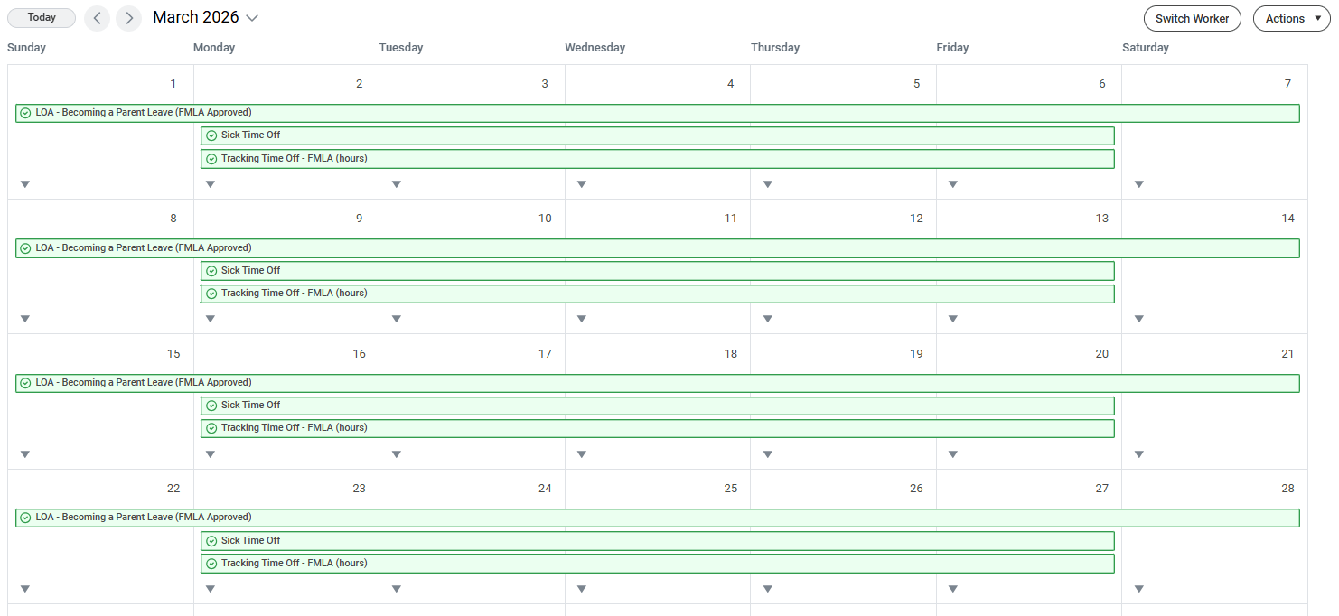The height and width of the screenshot is (616, 1339).
Task: Click the back arrow to view February
Action: [97, 18]
